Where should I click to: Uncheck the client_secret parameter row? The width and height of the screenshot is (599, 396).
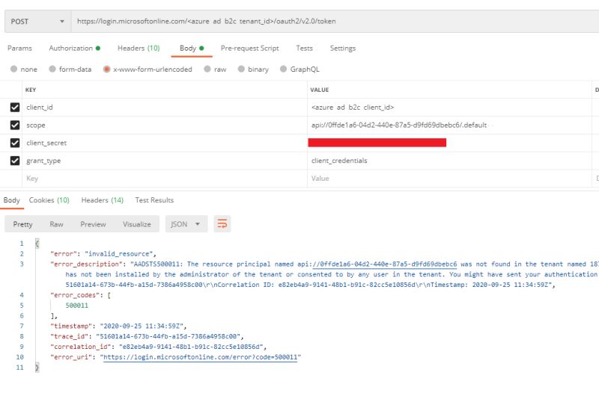15,143
